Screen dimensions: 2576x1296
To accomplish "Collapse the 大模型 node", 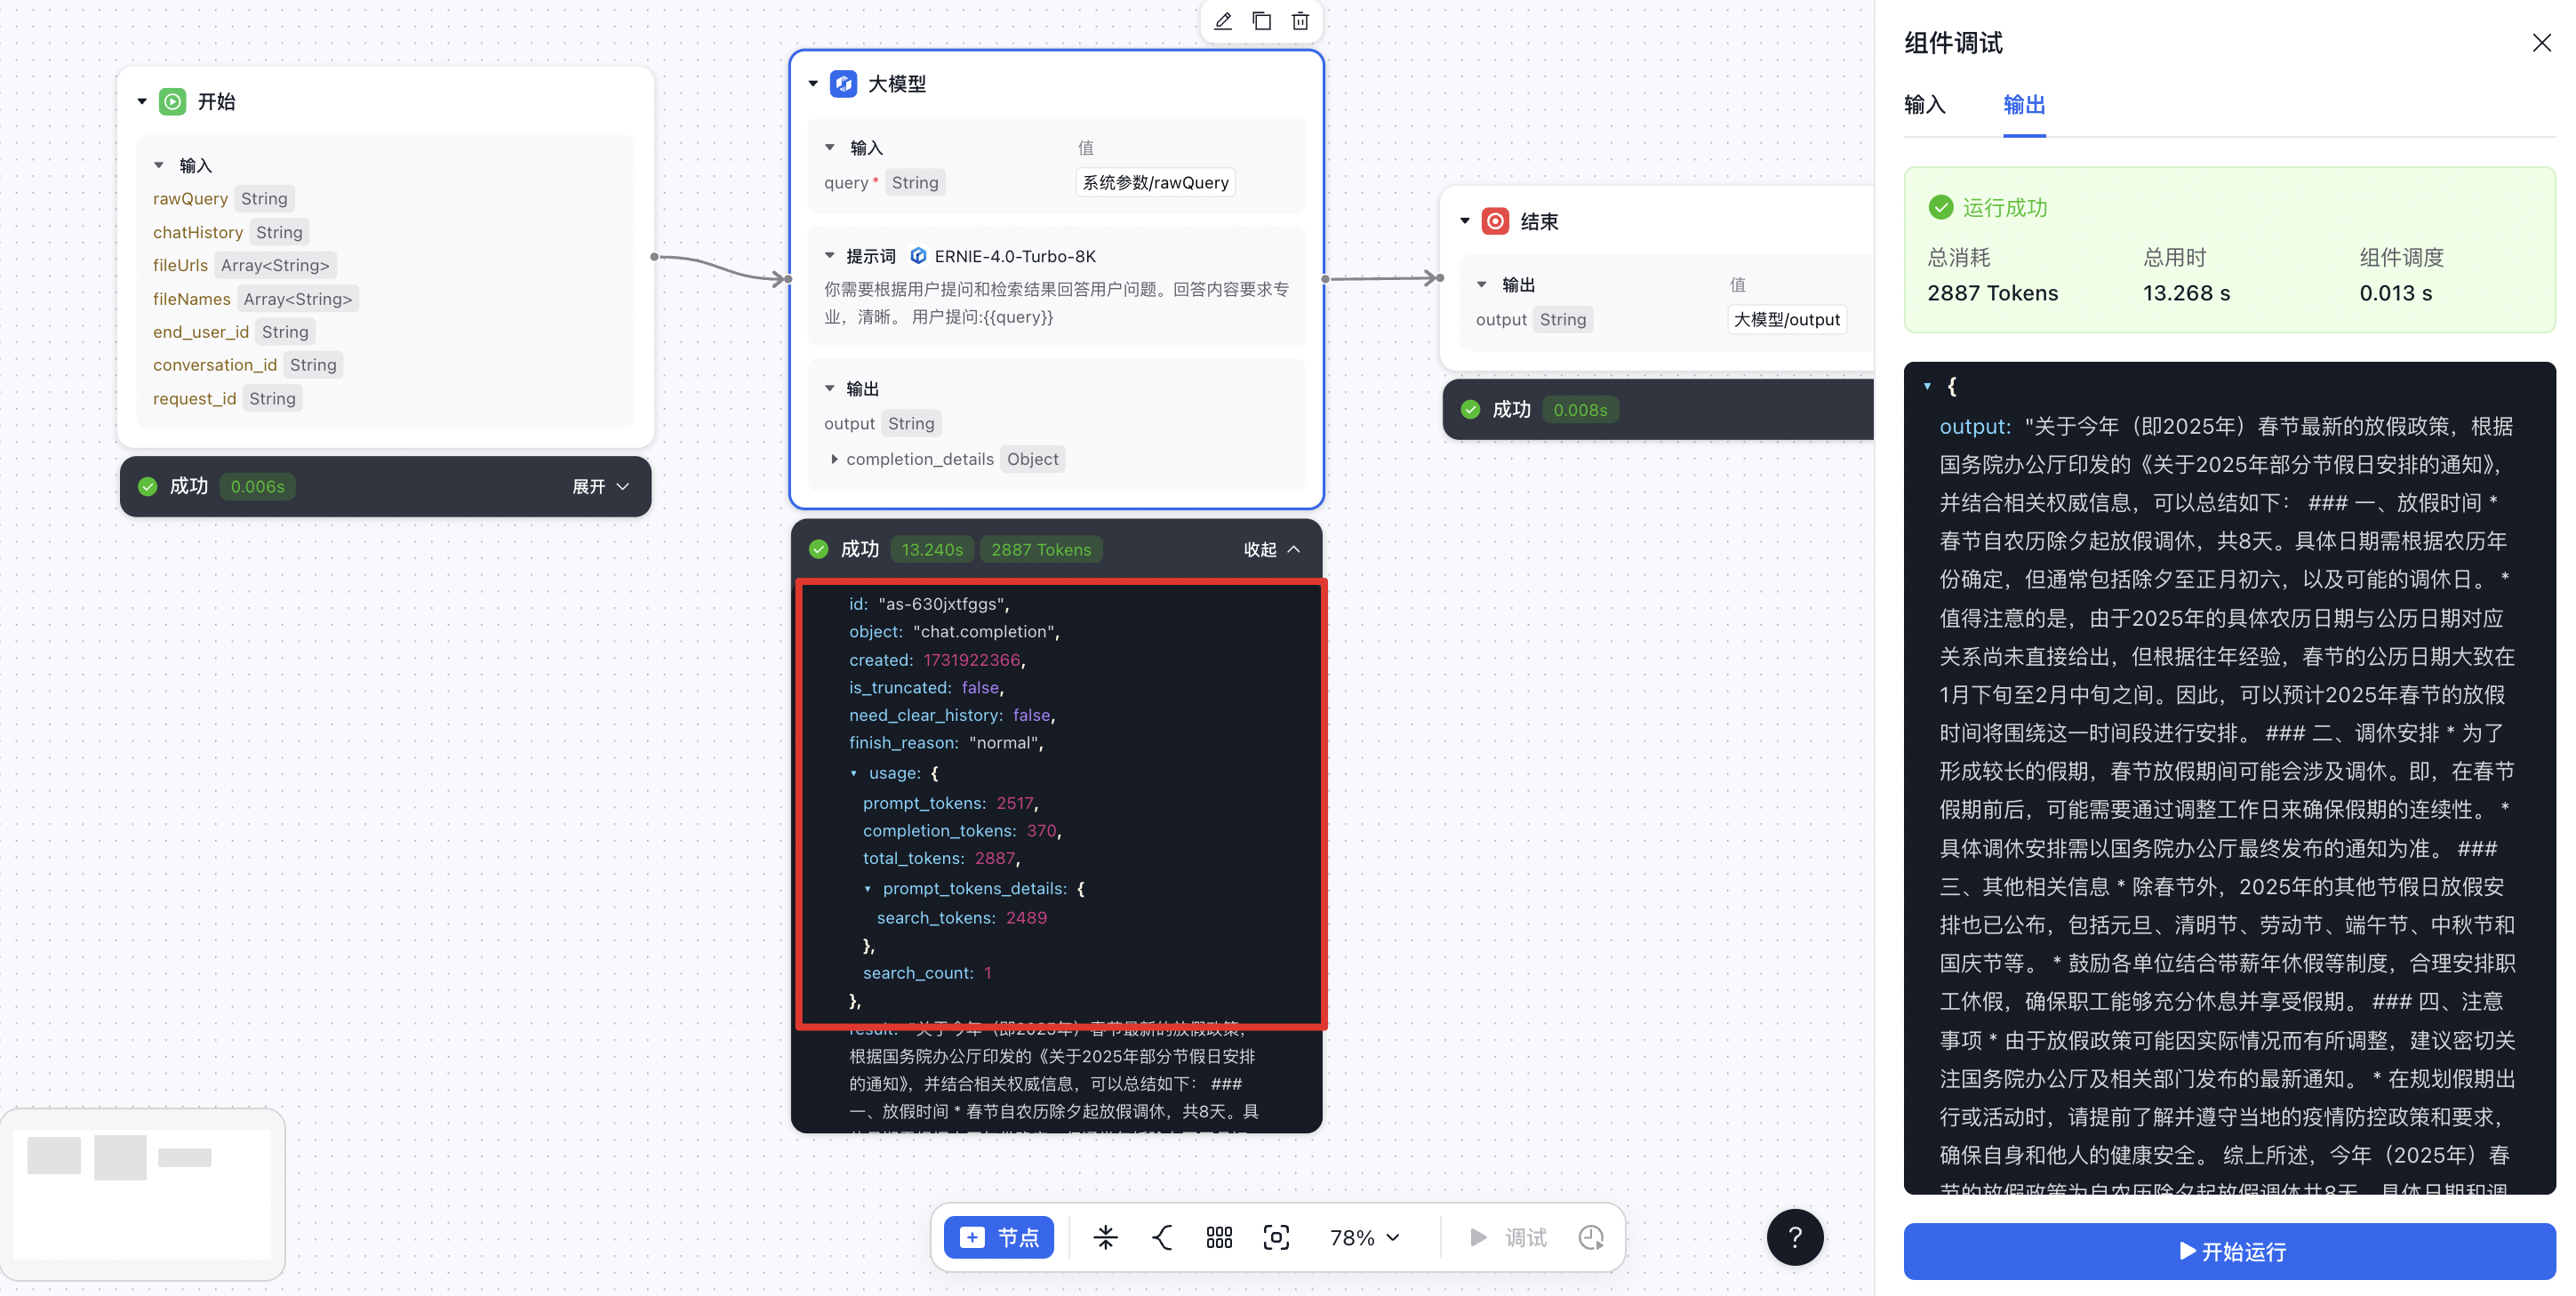I will click(813, 84).
